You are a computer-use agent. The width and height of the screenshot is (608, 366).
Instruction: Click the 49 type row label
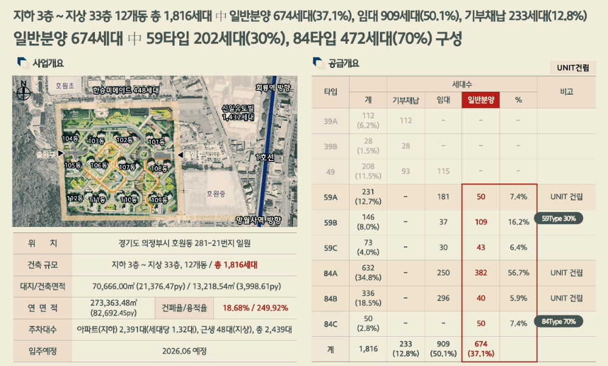click(x=330, y=172)
